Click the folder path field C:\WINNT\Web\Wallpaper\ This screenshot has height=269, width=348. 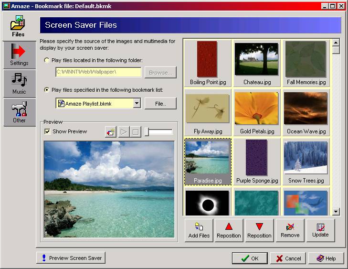(98, 72)
